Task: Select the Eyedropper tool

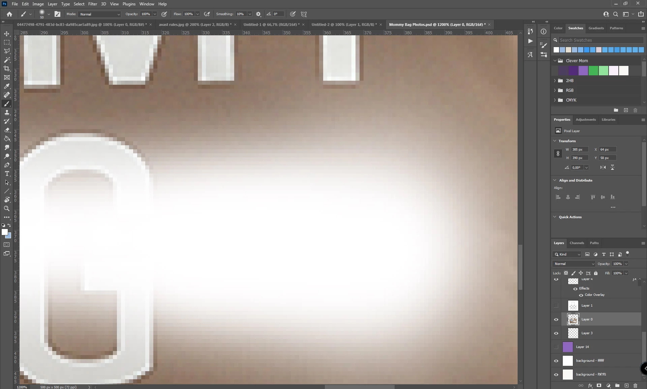Action: coord(7,86)
